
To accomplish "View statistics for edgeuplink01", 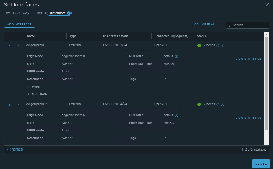I will pos(248,59).
